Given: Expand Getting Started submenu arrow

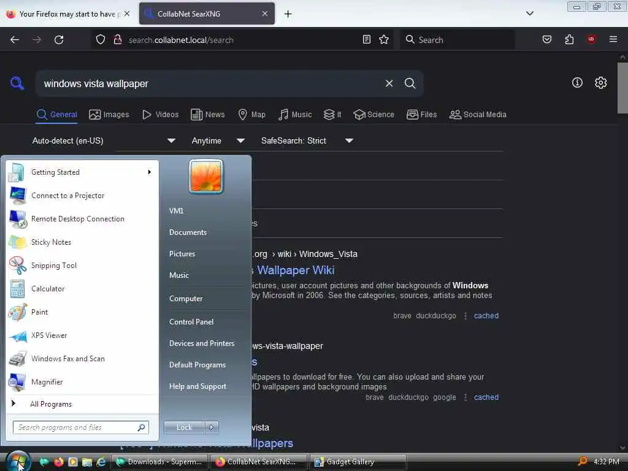Looking at the screenshot, I should pos(150,172).
